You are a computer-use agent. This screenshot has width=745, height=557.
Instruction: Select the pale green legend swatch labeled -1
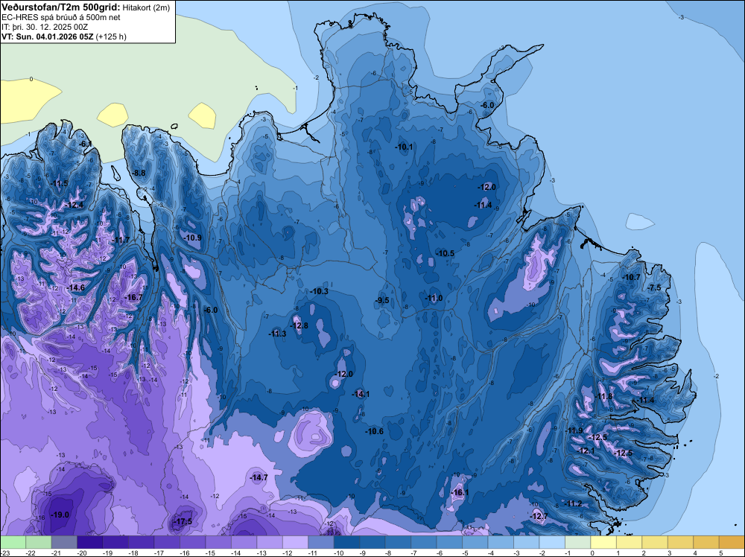click(x=577, y=542)
